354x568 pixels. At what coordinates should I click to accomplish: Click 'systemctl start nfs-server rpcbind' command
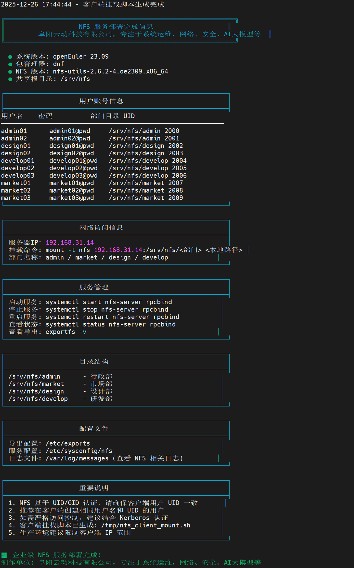[109, 302]
